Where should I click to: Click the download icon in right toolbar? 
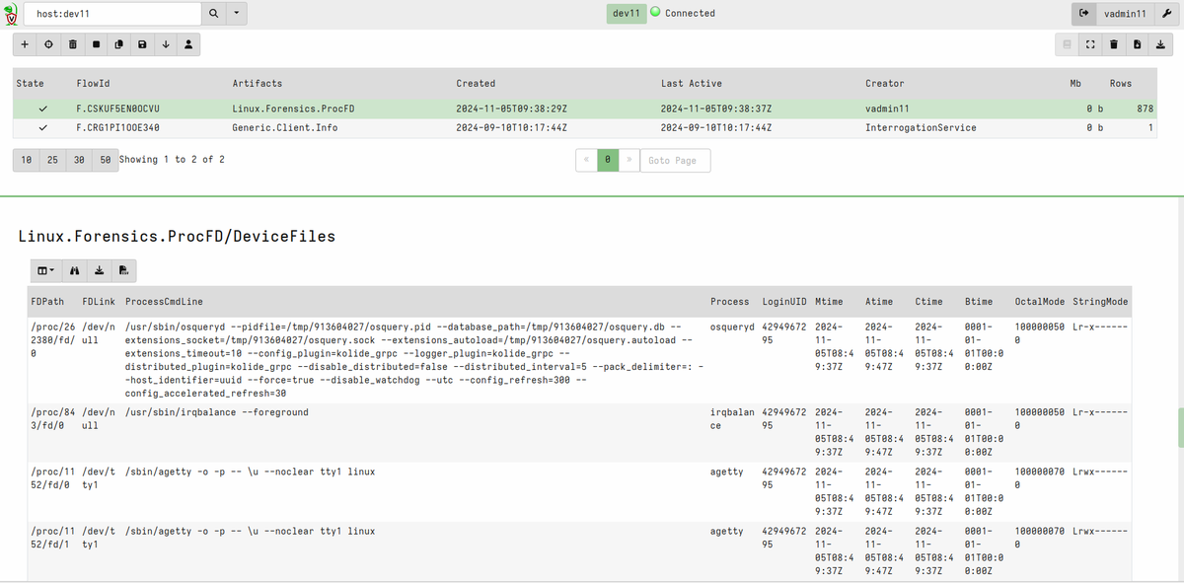click(1160, 44)
